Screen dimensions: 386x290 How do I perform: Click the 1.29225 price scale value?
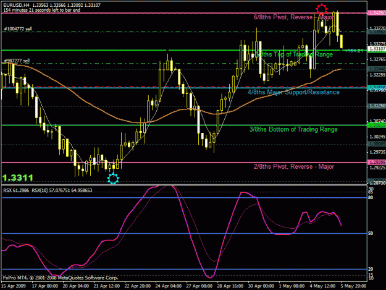377,168
